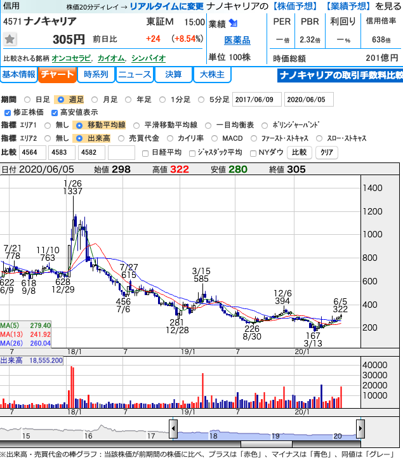Select ファースト・ストキャス indicator radio button
This screenshot has width=403, height=462.
254,138
